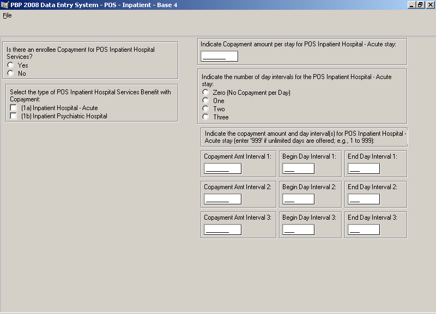436x314 pixels.
Task: Open the File menu
Action: (7, 15)
